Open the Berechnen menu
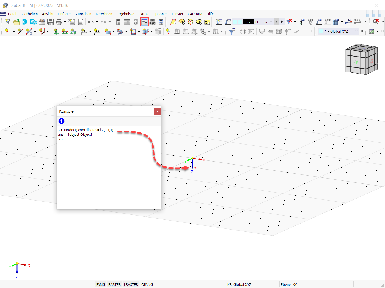This screenshot has width=385, height=288. coord(104,14)
